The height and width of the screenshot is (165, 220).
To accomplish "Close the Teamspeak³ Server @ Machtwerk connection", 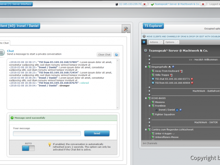I will [203, 4].
